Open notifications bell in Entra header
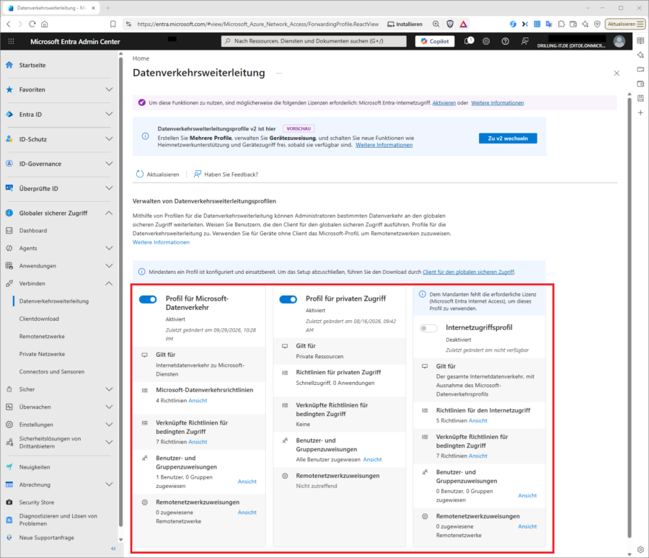The image size is (649, 558). coord(469,41)
